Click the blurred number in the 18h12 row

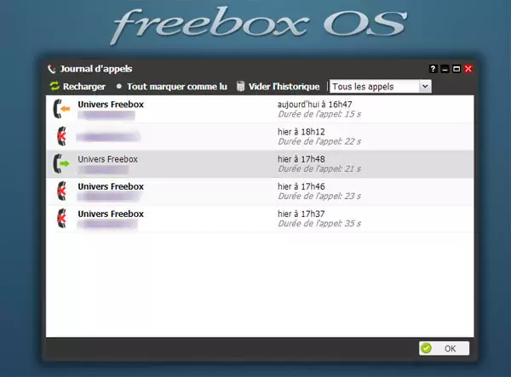click(108, 137)
